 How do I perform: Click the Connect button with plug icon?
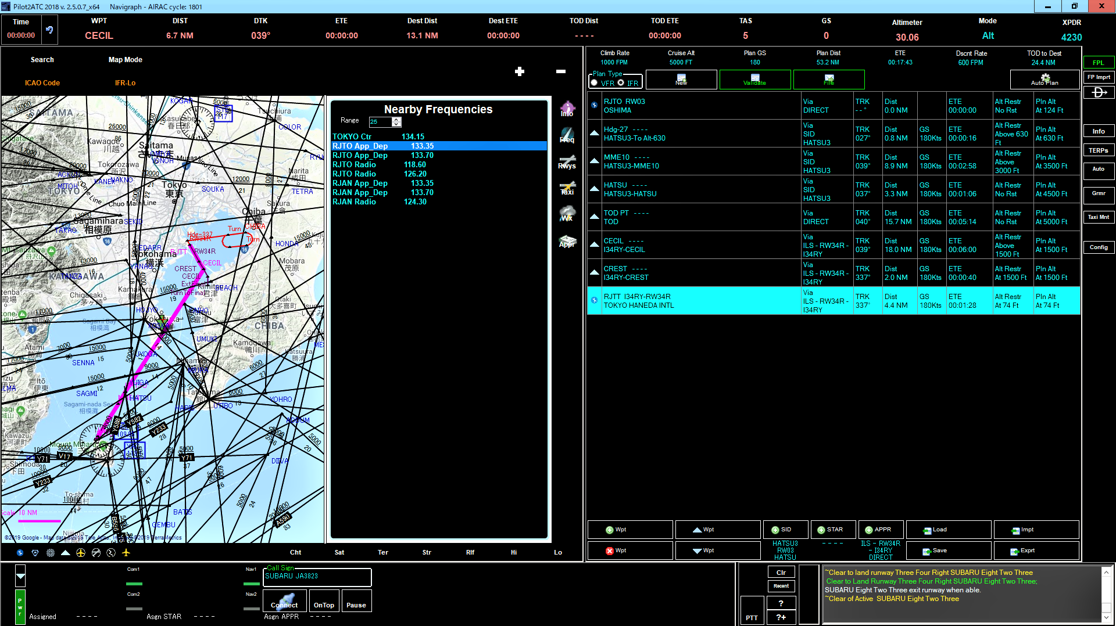pos(284,600)
